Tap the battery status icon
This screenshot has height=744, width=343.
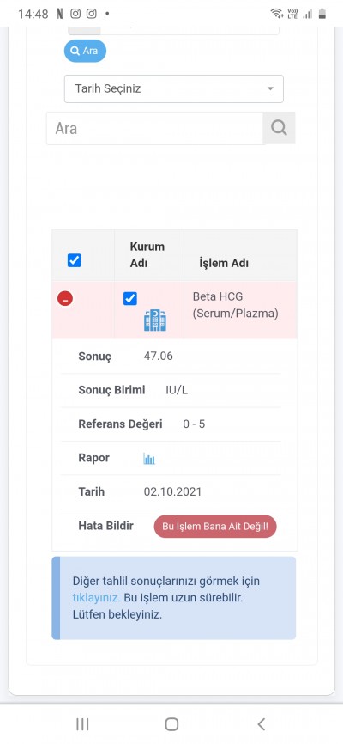pyautogui.click(x=322, y=14)
